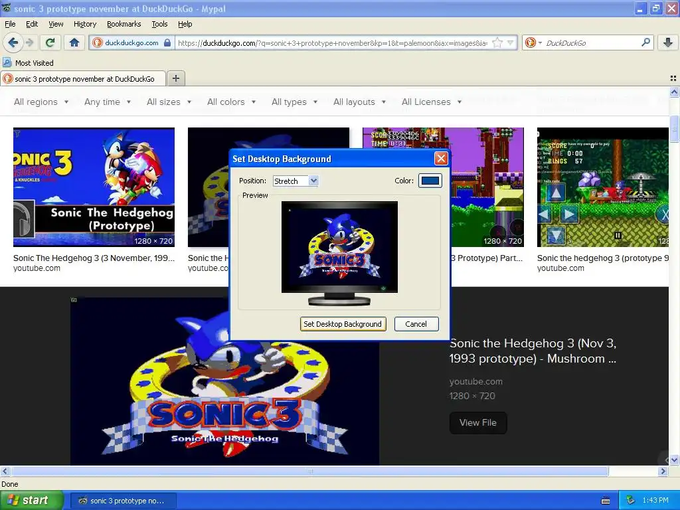This screenshot has width=680, height=510.
Task: Click the large Sonic 3 title screen image
Action: 224,381
